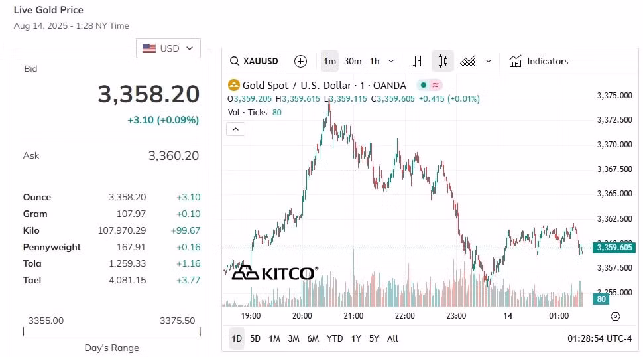
Task: Switch to the 5D range tab
Action: point(255,338)
